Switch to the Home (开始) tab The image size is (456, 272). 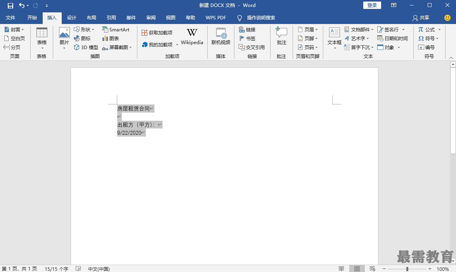pyautogui.click(x=32, y=18)
